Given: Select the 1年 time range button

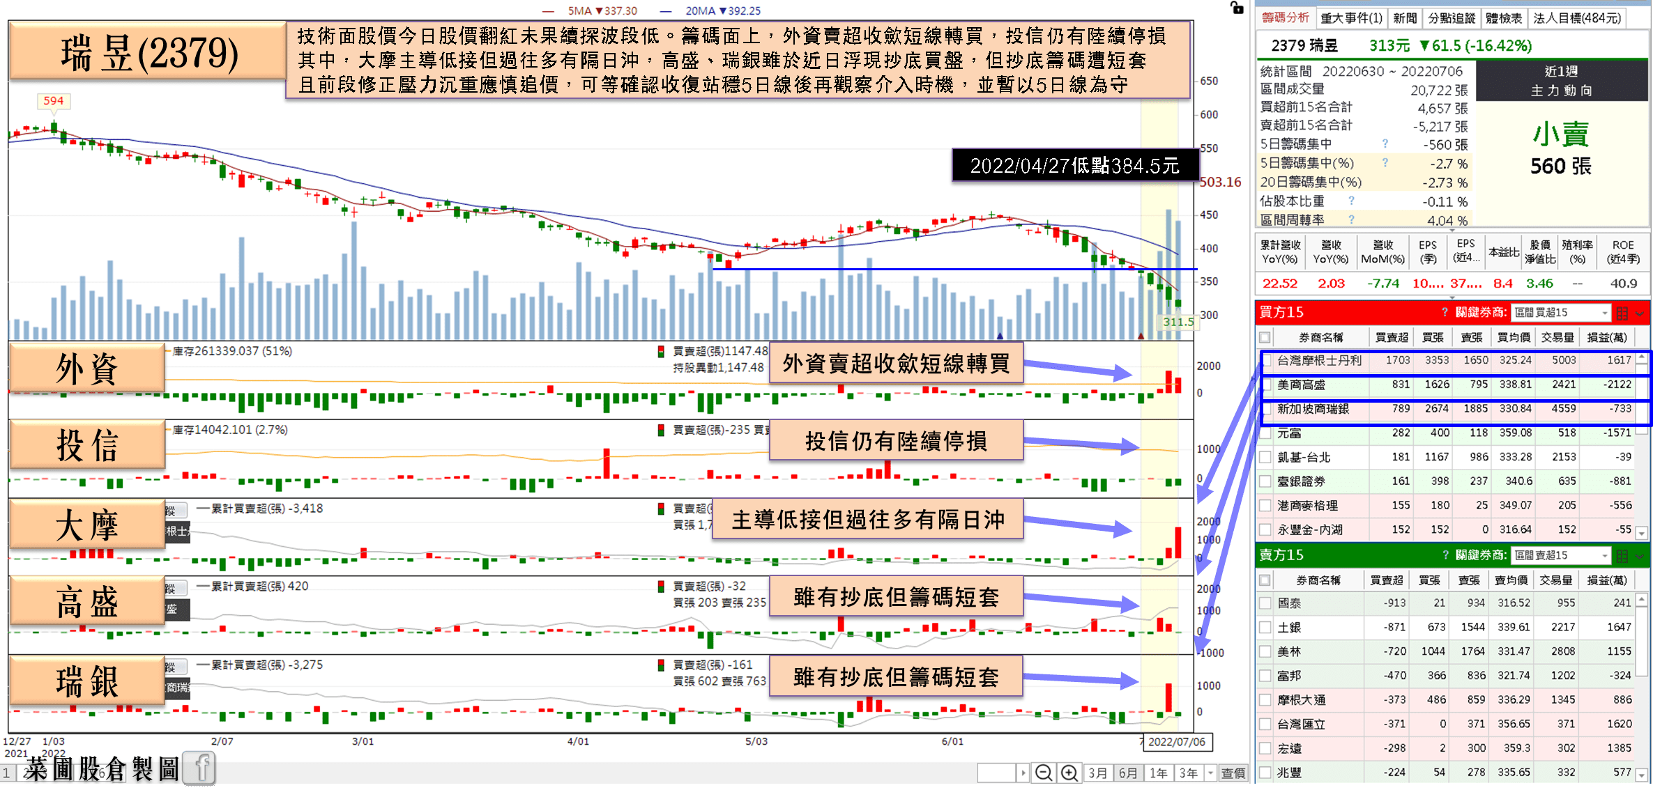Looking at the screenshot, I should (x=1158, y=773).
